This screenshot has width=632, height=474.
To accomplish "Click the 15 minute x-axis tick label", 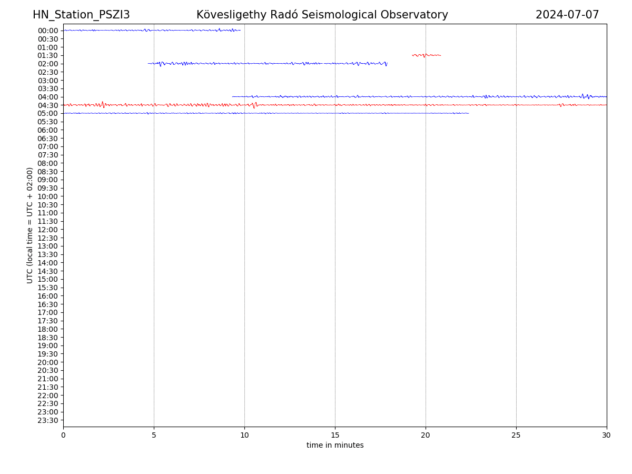I will pyautogui.click(x=335, y=436).
